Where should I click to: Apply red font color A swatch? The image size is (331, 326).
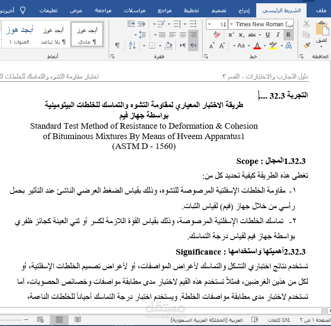pos(257,46)
